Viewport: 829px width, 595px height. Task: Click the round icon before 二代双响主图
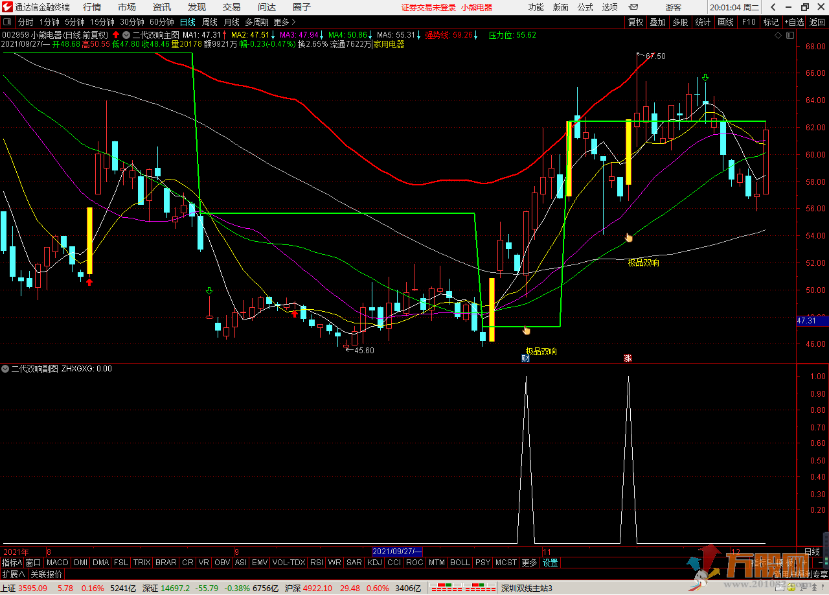tap(126, 34)
